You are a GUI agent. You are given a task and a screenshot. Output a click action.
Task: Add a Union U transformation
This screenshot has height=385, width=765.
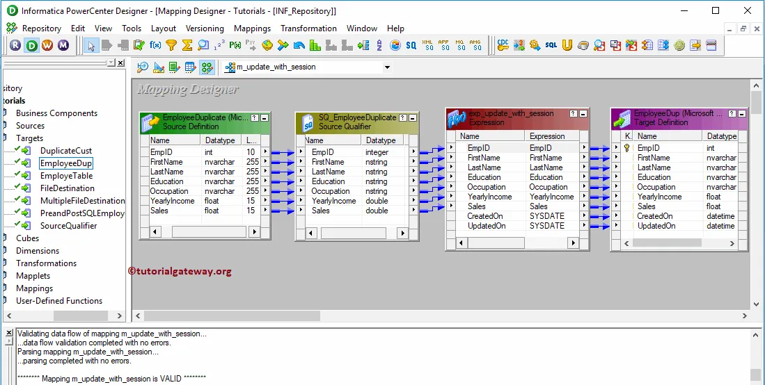[x=567, y=46]
